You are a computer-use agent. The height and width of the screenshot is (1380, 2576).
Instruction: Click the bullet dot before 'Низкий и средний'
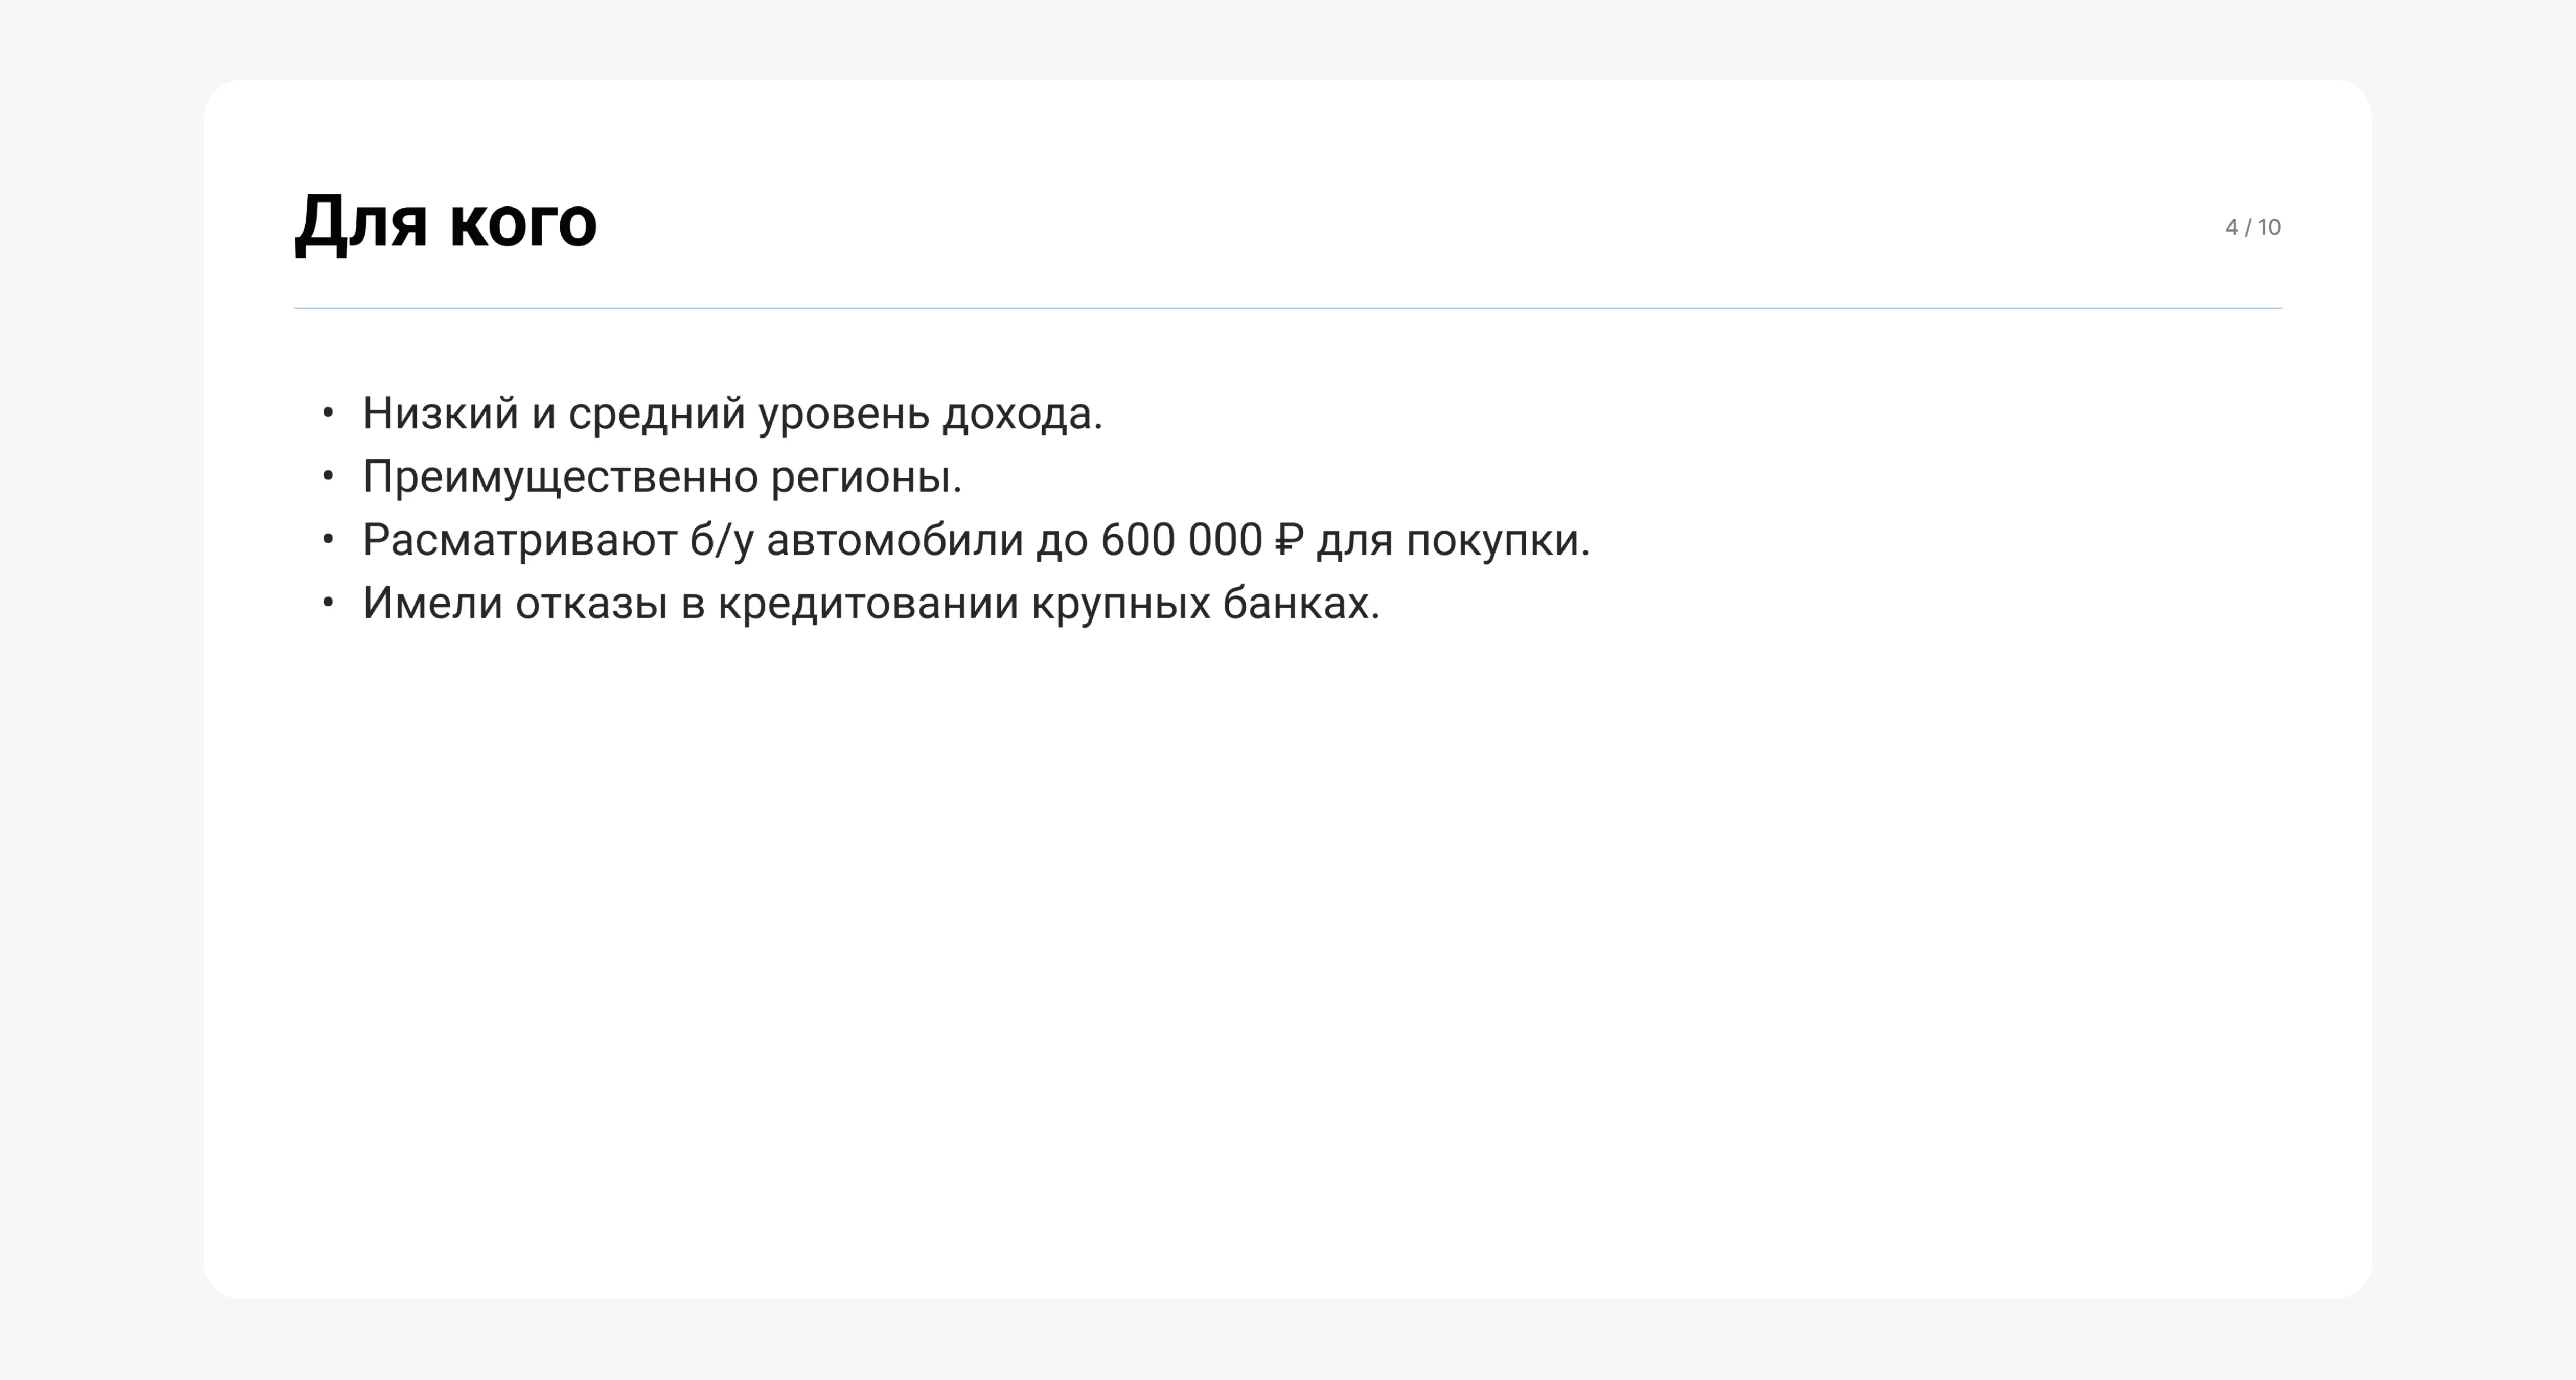pyautogui.click(x=327, y=413)
